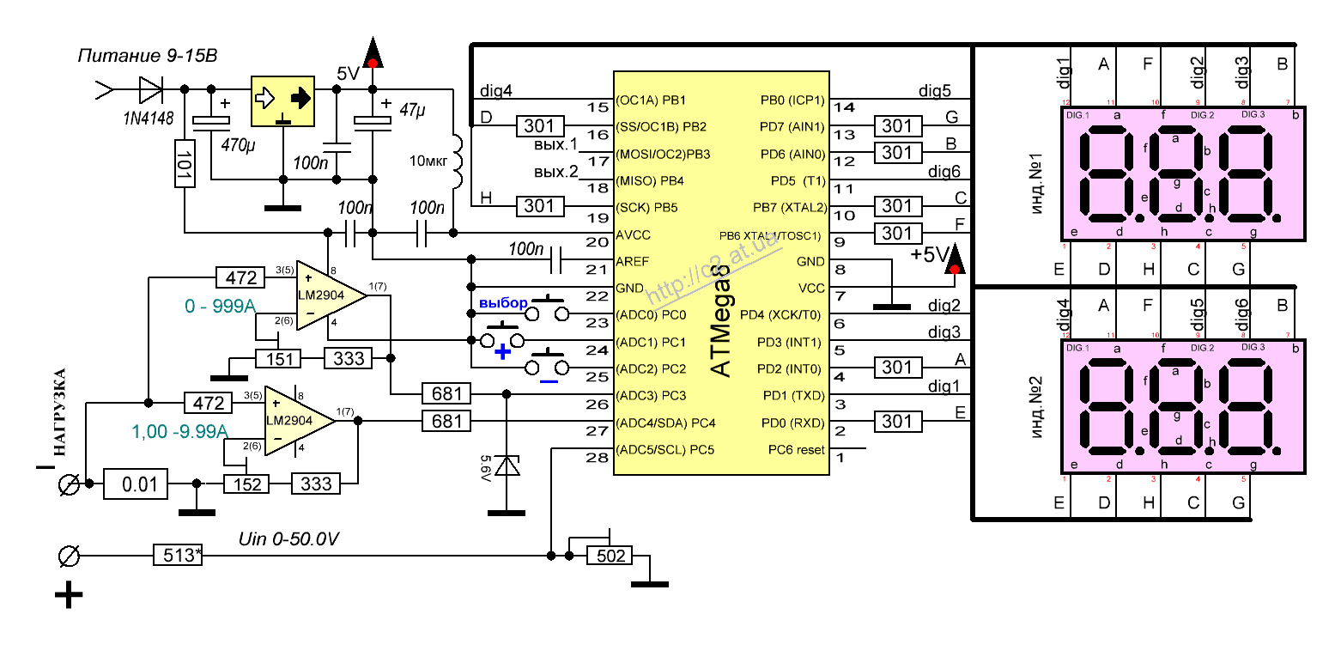Select the 301 resistor on the D line

point(540,126)
